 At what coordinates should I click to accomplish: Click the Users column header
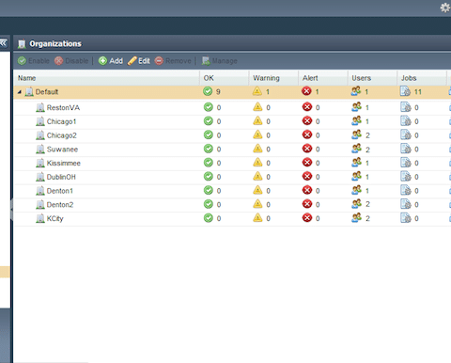pyautogui.click(x=373, y=78)
